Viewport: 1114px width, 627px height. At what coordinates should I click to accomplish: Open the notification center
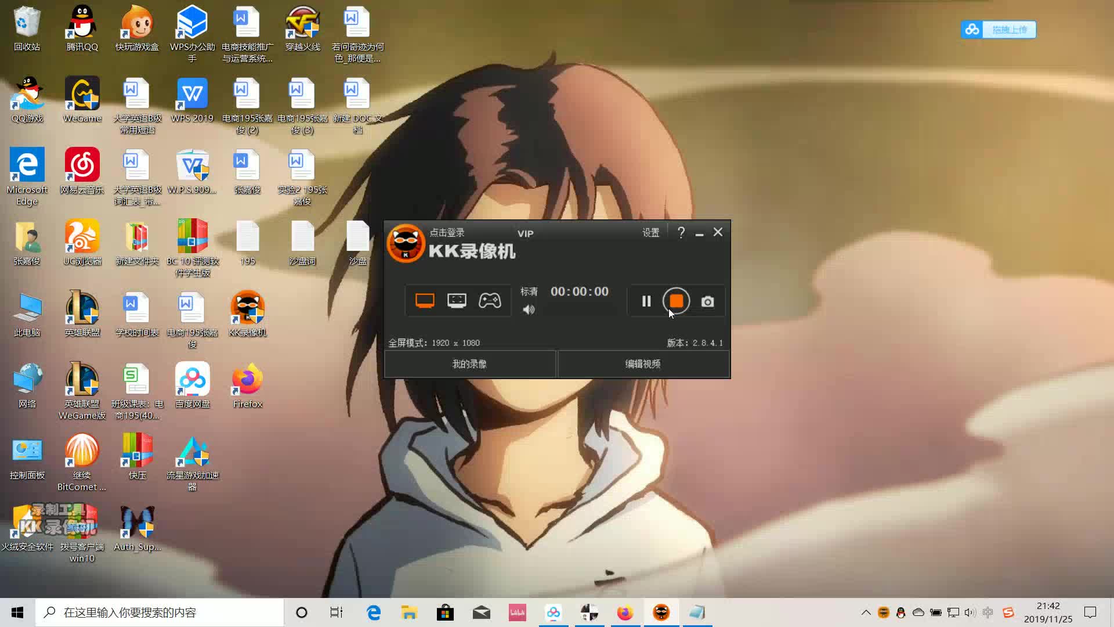(x=1090, y=612)
